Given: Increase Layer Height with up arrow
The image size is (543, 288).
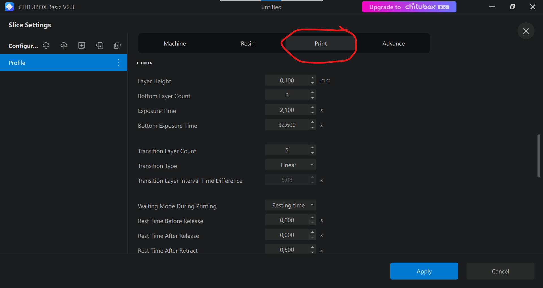Looking at the screenshot, I should 313,78.
